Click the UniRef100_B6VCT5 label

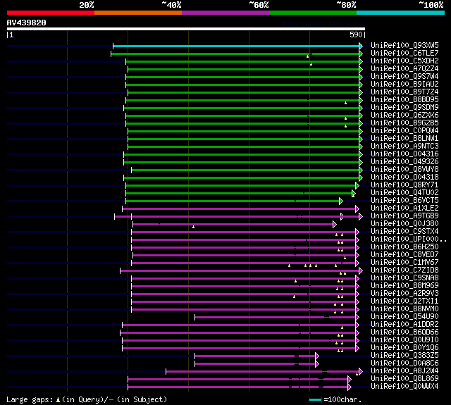coord(404,201)
